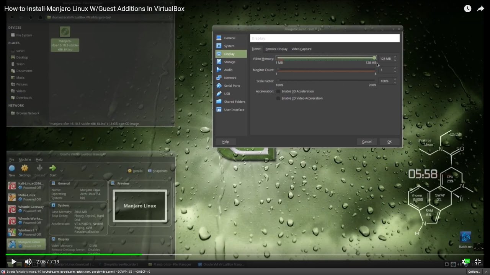Select Windows 8.1 VM in list

click(x=26, y=232)
